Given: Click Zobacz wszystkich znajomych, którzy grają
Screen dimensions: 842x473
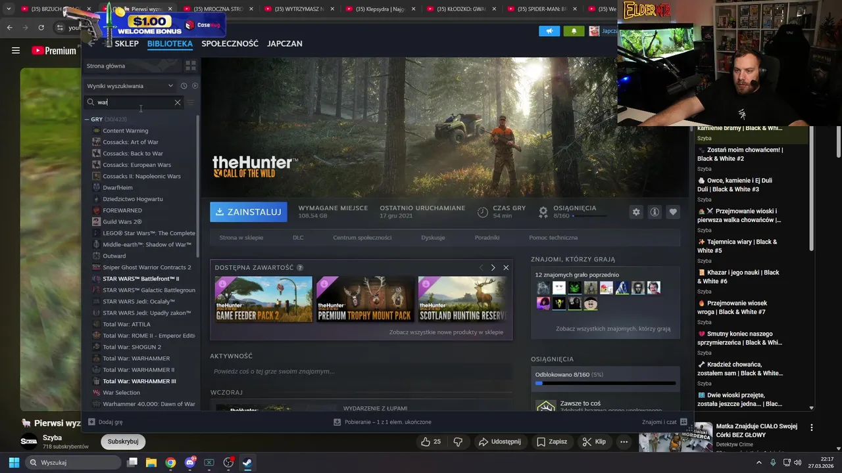Looking at the screenshot, I should click(x=613, y=328).
